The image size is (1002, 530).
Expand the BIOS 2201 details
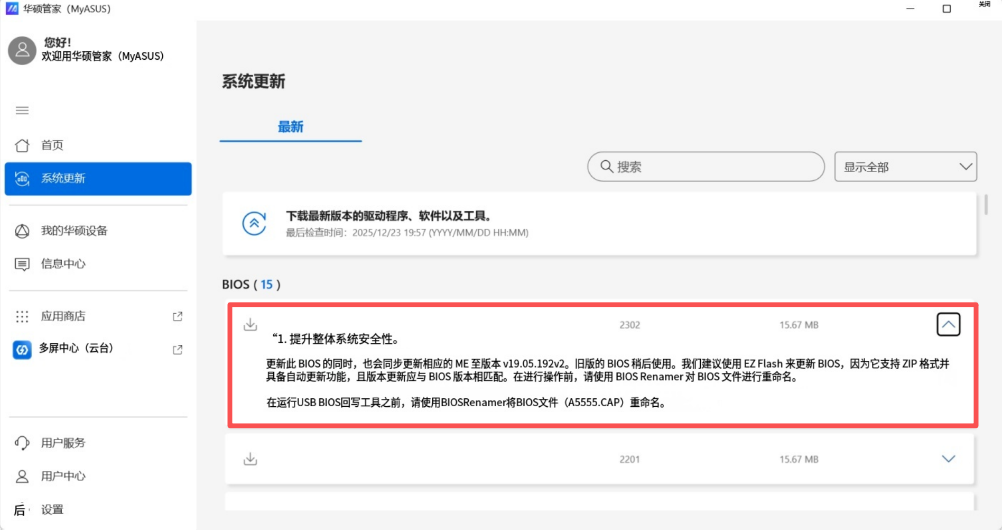coord(949,459)
